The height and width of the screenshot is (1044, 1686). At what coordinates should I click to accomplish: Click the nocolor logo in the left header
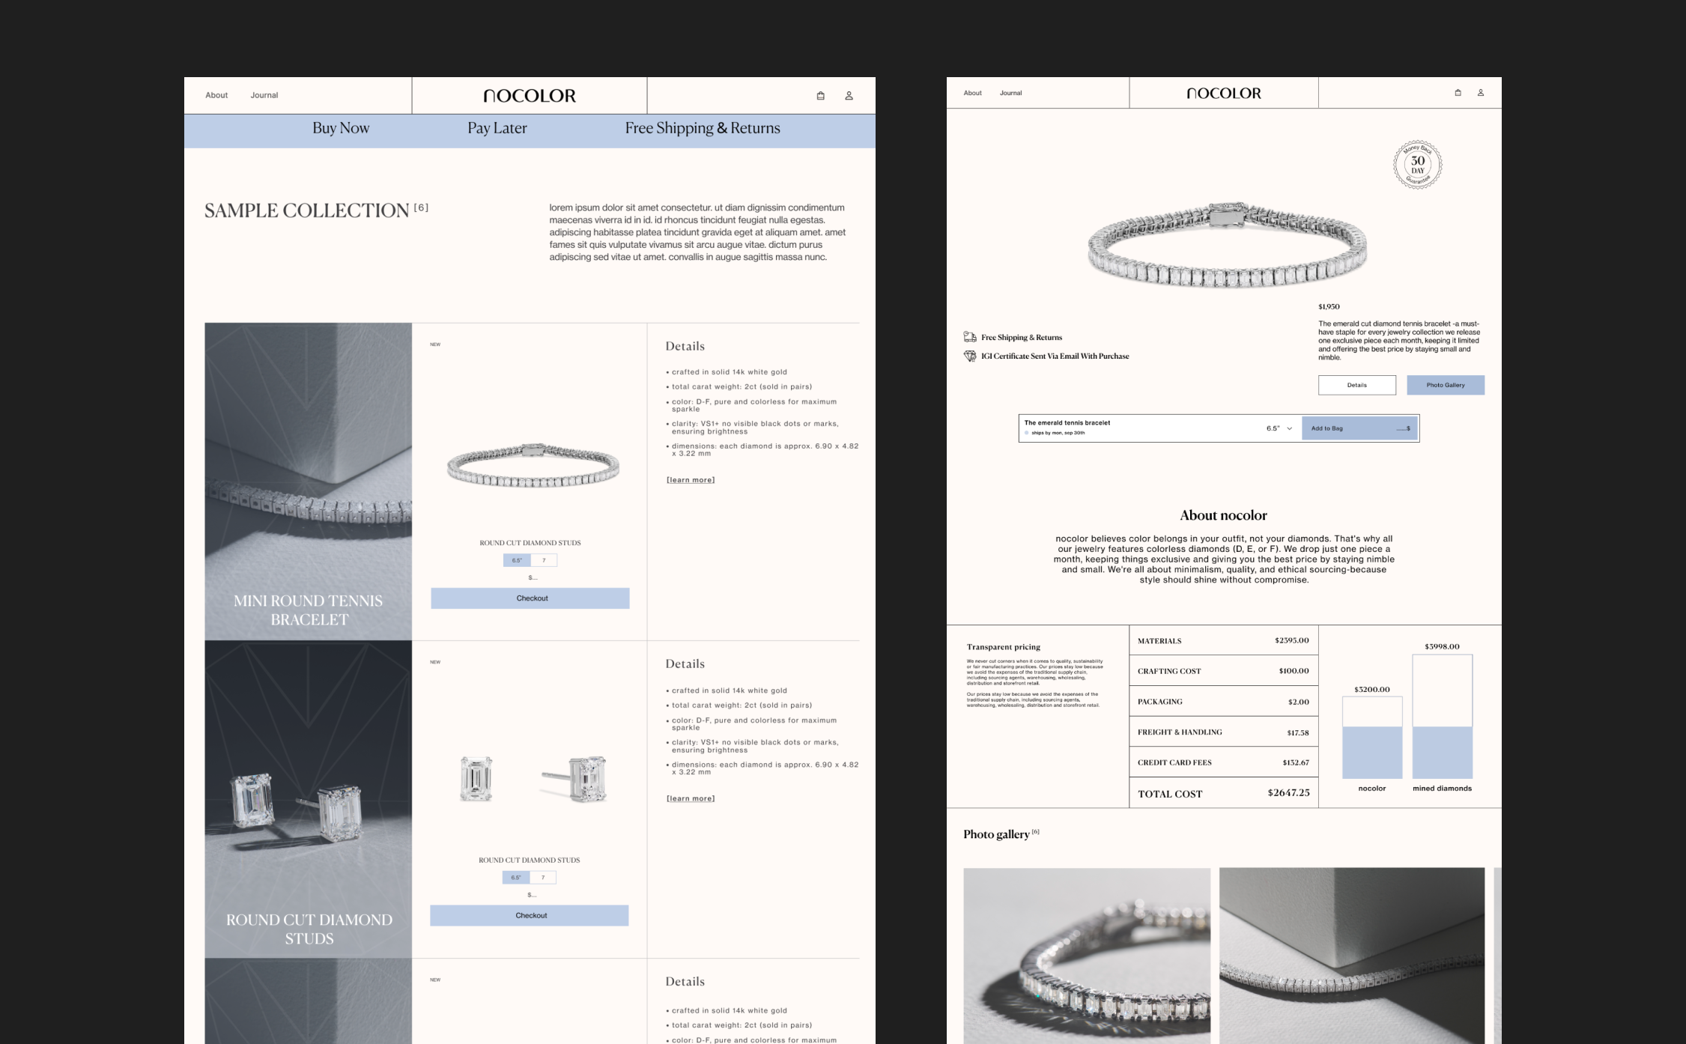pos(529,95)
